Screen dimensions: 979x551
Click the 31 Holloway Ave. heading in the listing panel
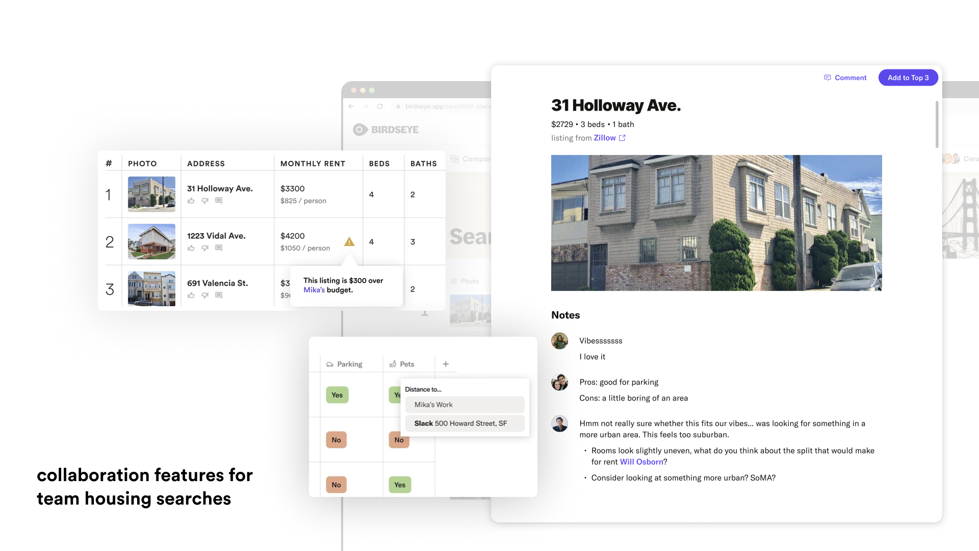click(x=616, y=105)
